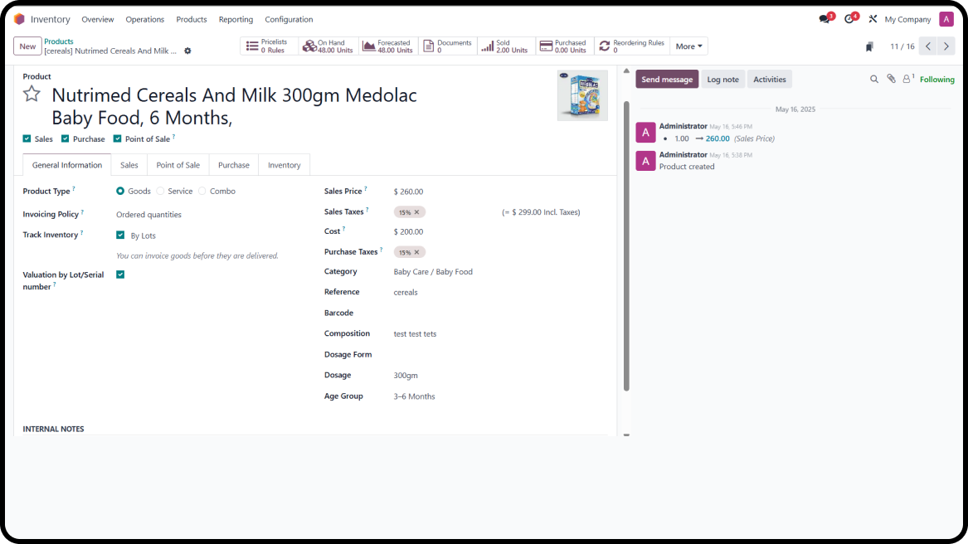
Task: Open the Forecasted units report
Action: click(387, 46)
